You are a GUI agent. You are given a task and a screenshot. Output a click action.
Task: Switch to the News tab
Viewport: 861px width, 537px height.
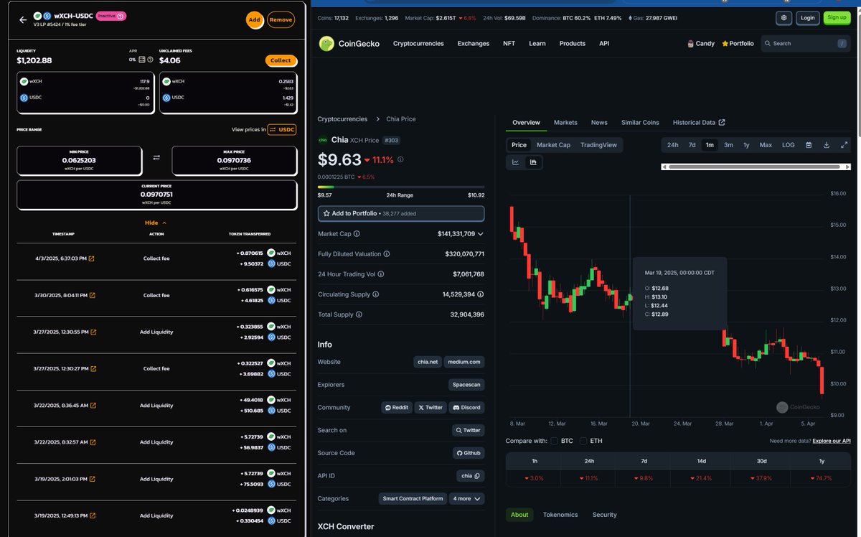[x=599, y=123]
